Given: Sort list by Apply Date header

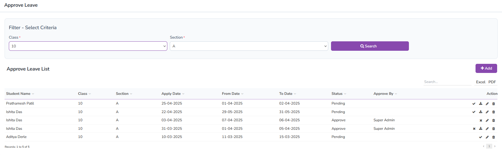Looking at the screenshot, I should [171, 94].
